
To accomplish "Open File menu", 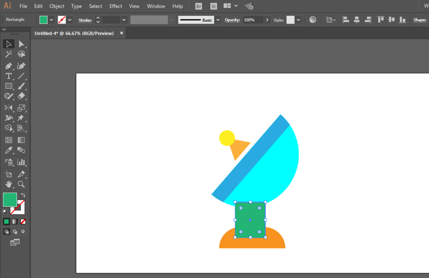I will coord(23,6).
